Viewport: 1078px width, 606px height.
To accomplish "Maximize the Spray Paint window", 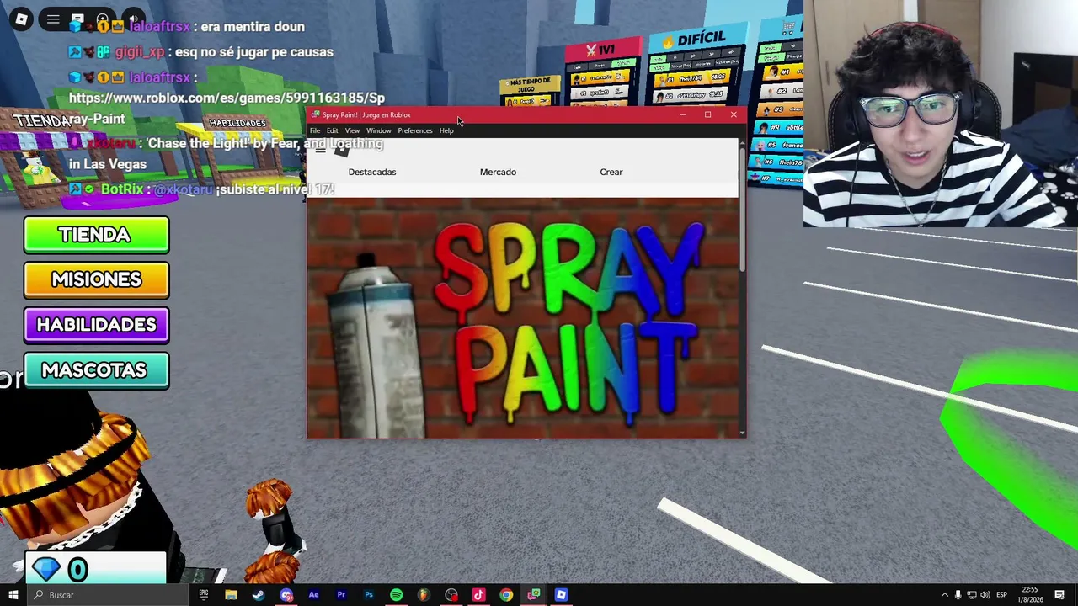I will click(x=708, y=114).
